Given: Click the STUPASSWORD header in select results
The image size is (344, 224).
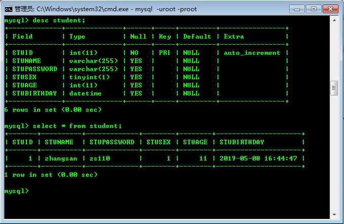Looking at the screenshot, I should [112, 142].
